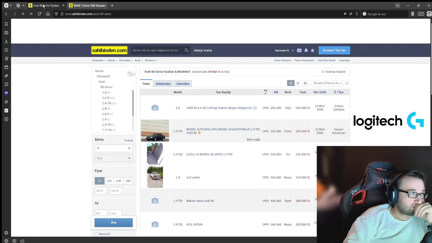The width and height of the screenshot is (432, 243).
Task: Select EUR currency option
Action: pyautogui.click(x=118, y=181)
